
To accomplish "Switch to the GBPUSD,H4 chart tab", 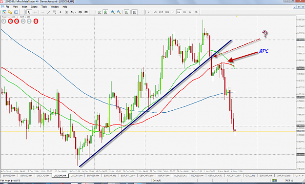I will (26, 176).
